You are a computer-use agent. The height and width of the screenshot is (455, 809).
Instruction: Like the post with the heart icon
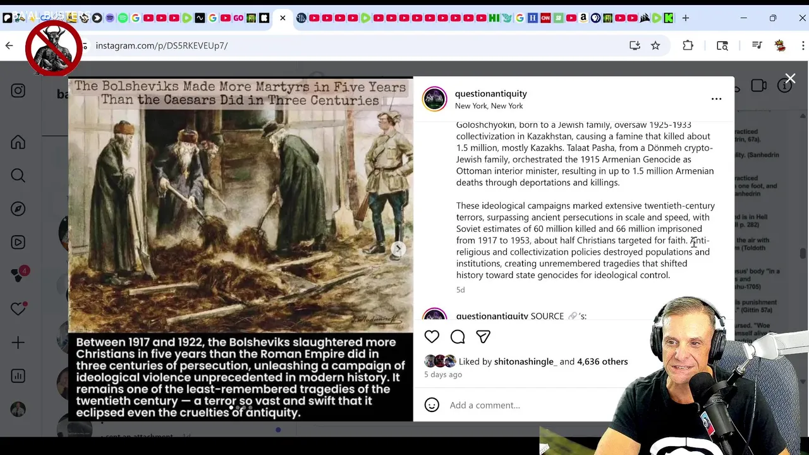432,337
